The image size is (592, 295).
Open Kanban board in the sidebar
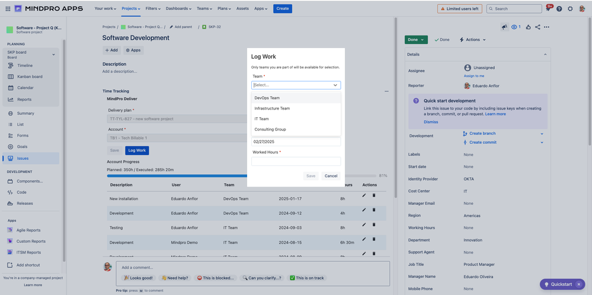(x=31, y=76)
